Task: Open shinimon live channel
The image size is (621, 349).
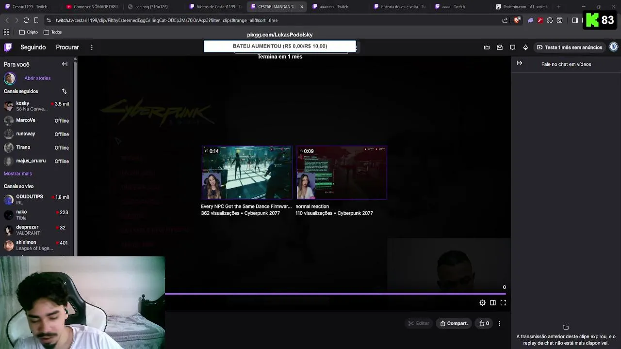Action: point(37,245)
